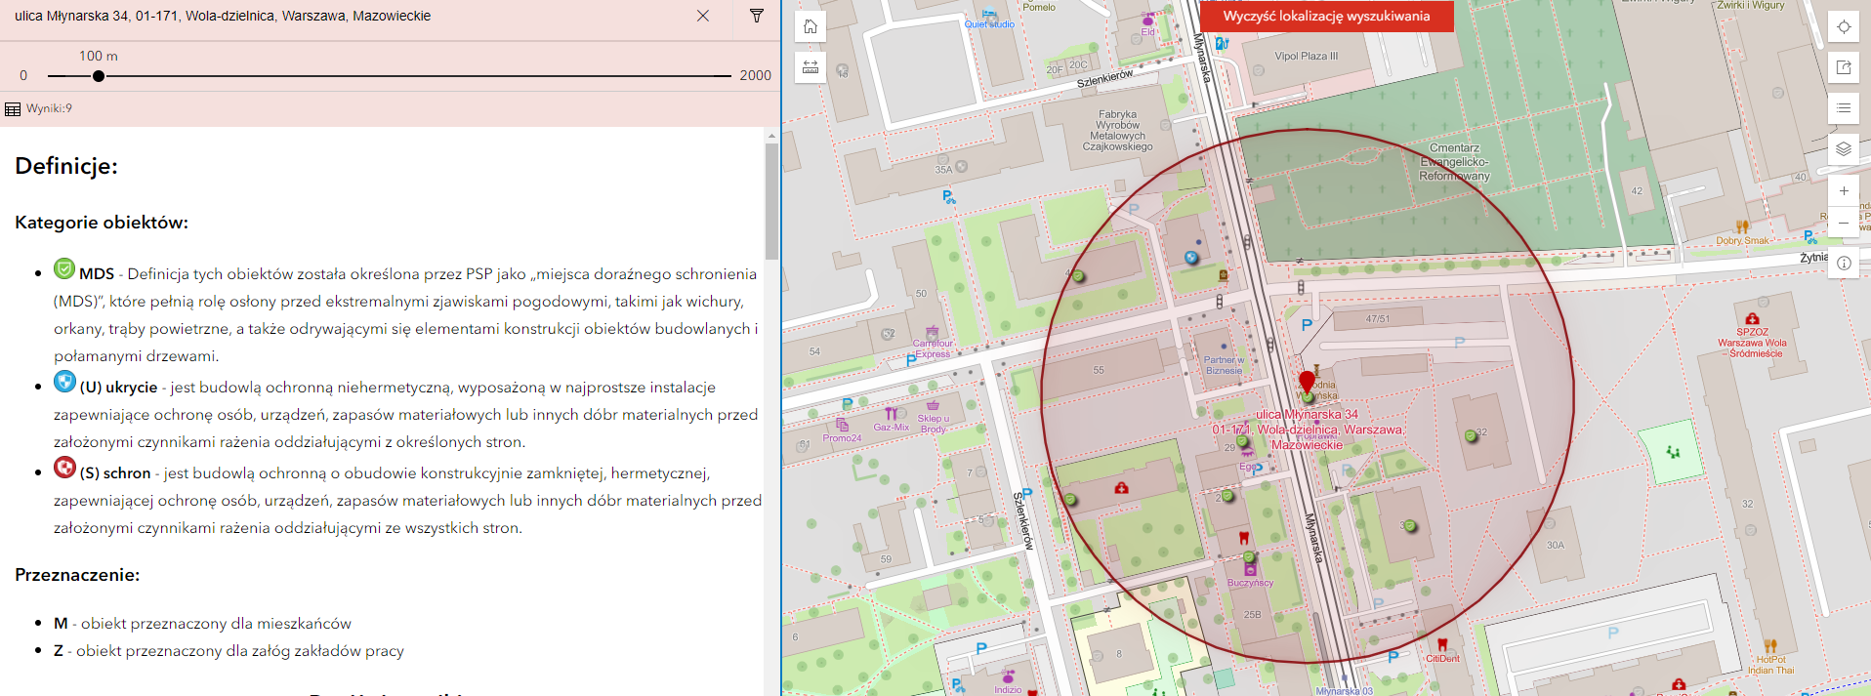Click the home default map view icon
Image resolution: width=1871 pixels, height=696 pixels.
click(811, 26)
